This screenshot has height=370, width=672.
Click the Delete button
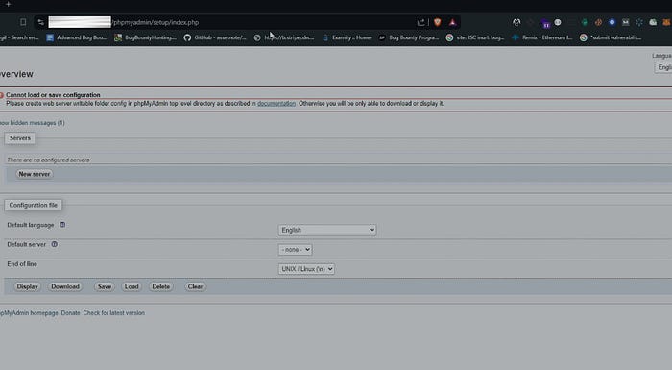point(161,286)
